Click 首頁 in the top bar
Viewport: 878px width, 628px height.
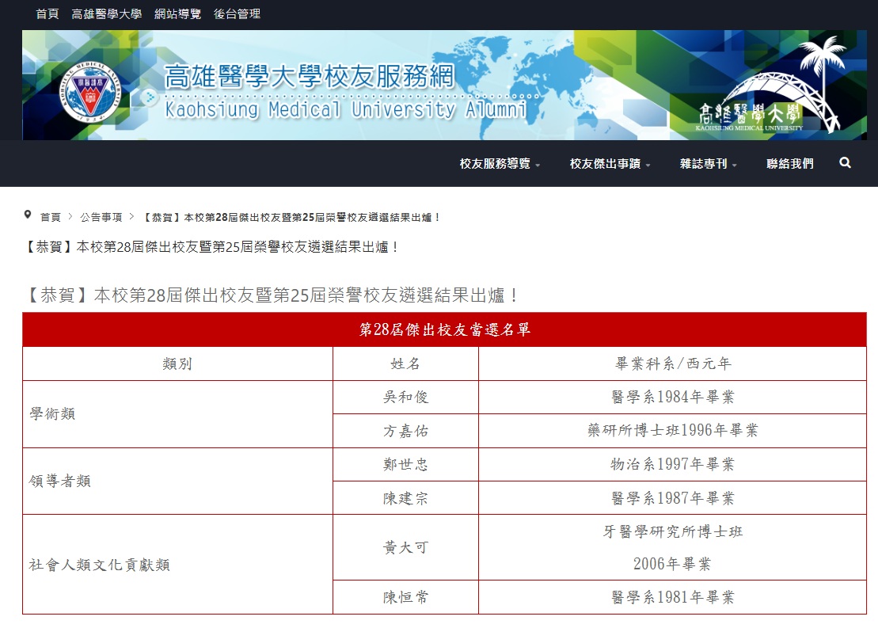tap(47, 13)
